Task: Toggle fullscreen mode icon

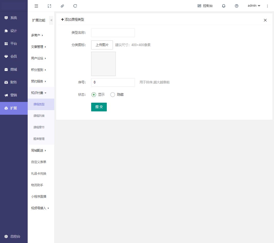Action: pyautogui.click(x=49, y=6)
